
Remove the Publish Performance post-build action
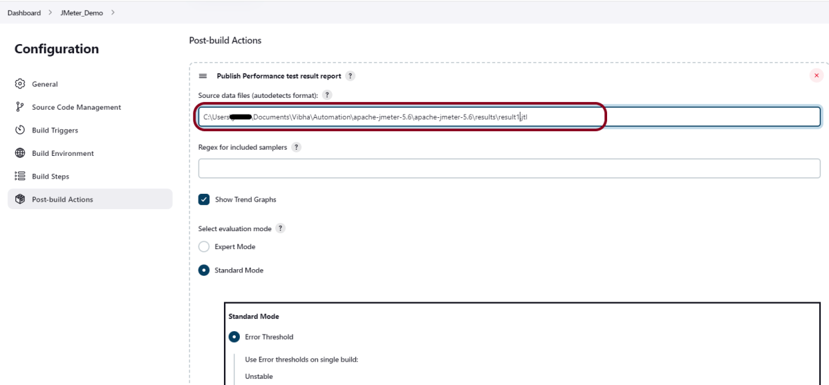click(x=816, y=76)
